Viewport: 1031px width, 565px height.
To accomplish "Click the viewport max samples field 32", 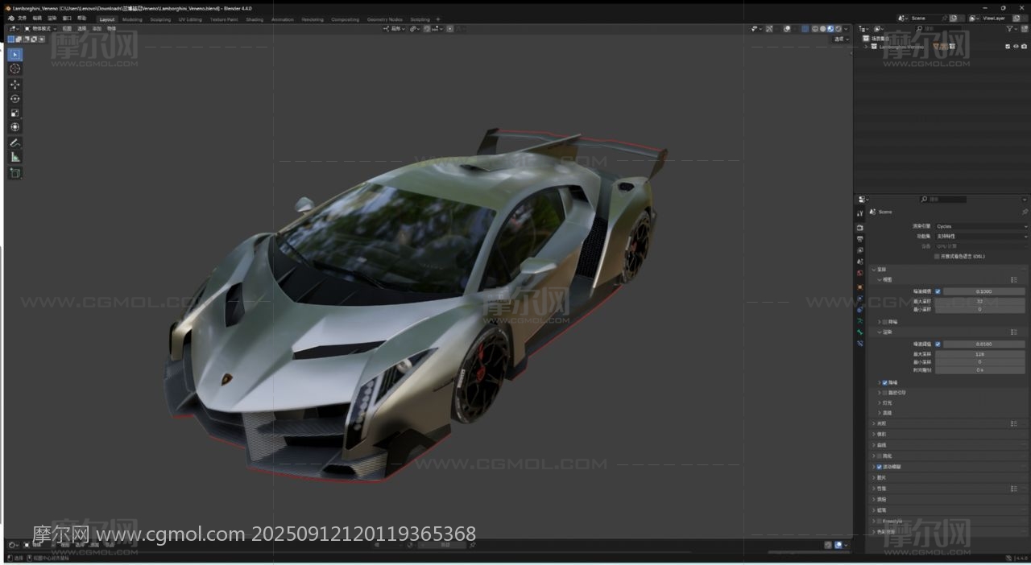I will 979,301.
